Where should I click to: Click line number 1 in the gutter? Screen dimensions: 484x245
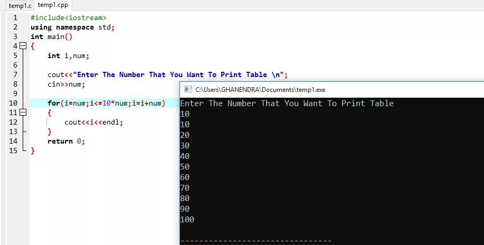[x=15, y=17]
